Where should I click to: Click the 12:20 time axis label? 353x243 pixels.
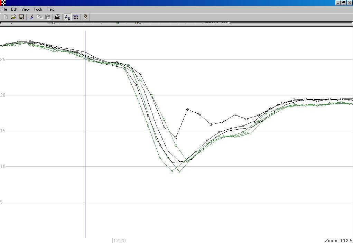pos(120,241)
